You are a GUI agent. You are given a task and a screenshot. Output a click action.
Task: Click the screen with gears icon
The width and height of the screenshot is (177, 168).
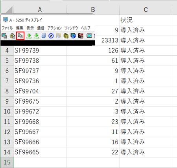73,36
